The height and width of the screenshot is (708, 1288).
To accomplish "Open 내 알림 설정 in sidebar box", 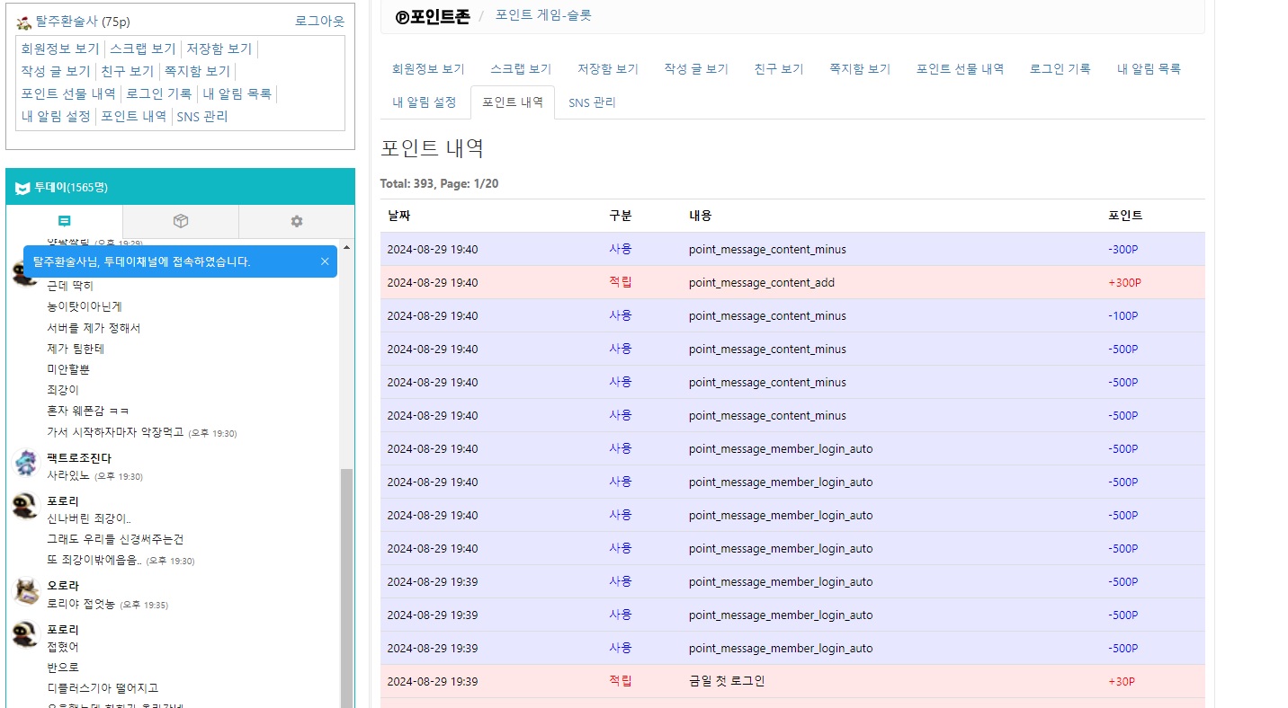I will click(x=56, y=116).
